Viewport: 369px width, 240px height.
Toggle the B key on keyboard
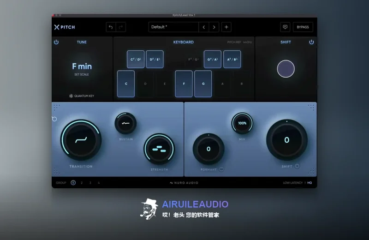(x=241, y=84)
